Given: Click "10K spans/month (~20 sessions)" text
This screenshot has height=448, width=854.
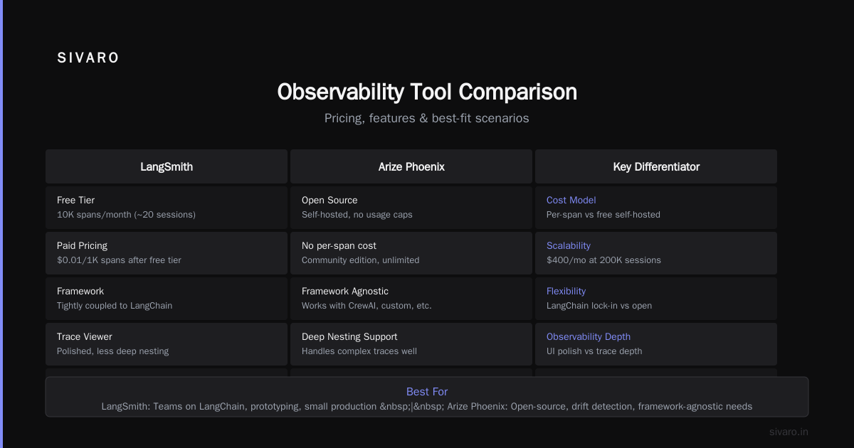Looking at the screenshot, I should click(x=126, y=215).
